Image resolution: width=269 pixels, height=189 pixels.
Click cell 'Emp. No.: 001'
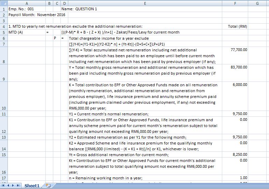click(x=27, y=9)
